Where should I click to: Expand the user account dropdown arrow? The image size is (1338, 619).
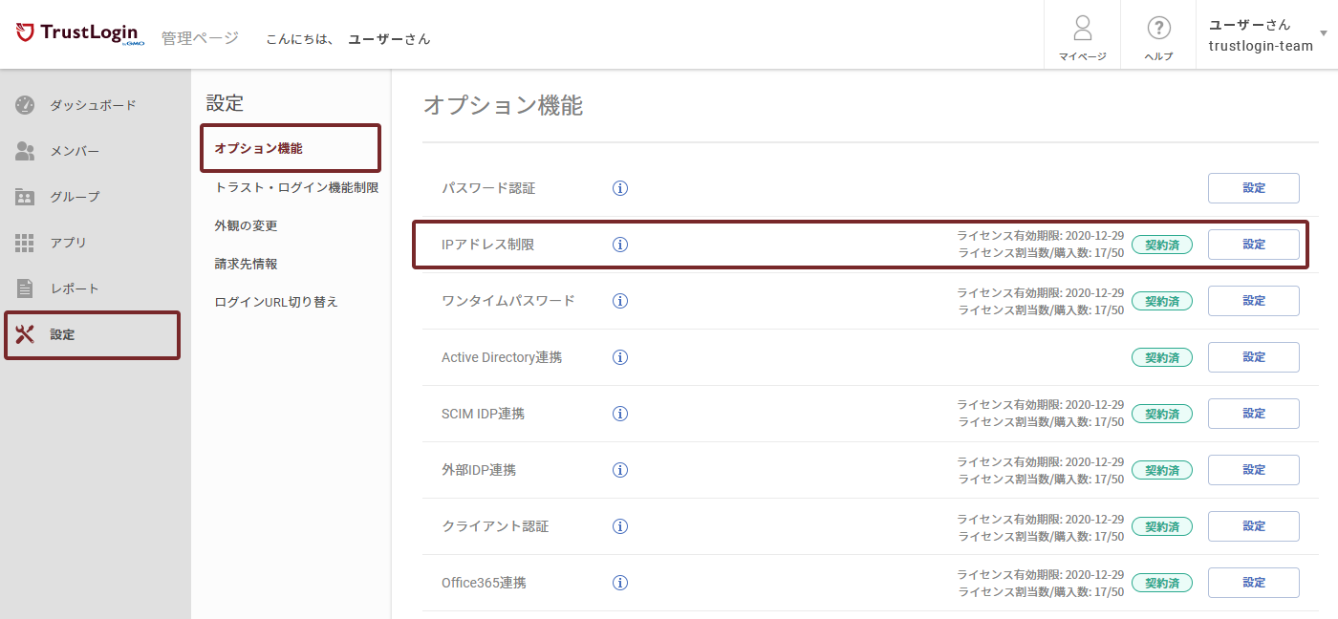pyautogui.click(x=1323, y=33)
